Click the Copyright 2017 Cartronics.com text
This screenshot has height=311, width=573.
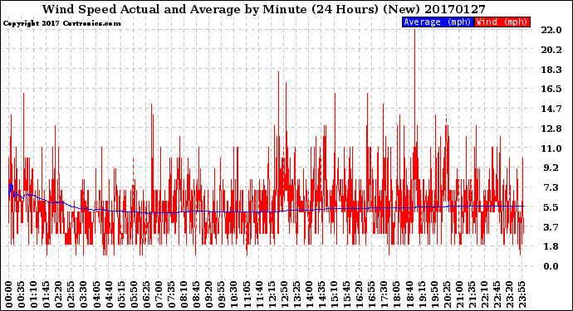click(61, 23)
